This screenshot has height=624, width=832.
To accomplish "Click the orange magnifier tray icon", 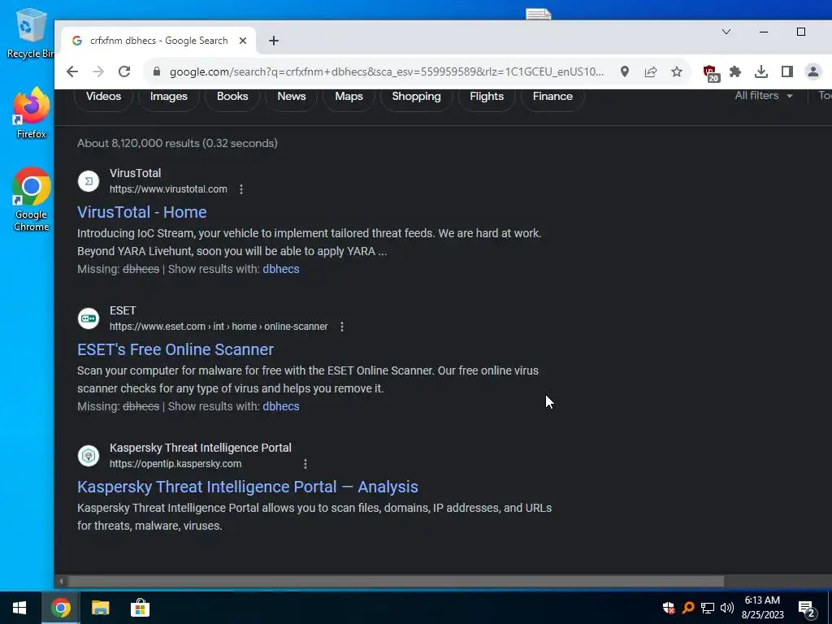I will pyautogui.click(x=688, y=608).
